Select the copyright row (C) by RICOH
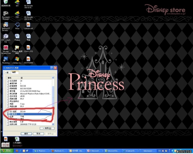The height and width of the screenshot is (154, 193). (x=29, y=91)
